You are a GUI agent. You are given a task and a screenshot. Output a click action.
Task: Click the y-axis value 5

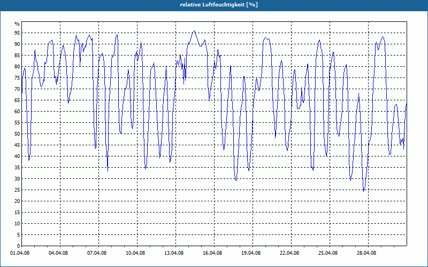19,234
